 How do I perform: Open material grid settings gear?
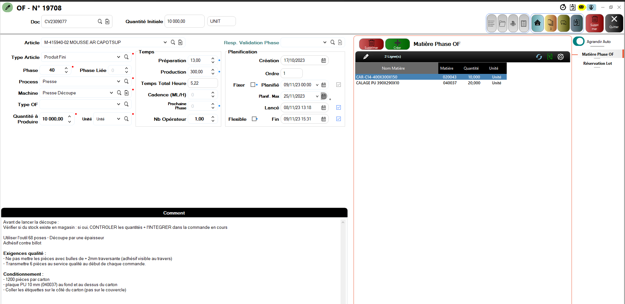(x=560, y=57)
